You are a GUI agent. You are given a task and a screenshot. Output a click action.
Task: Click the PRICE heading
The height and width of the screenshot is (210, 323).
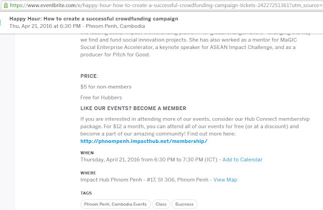(x=89, y=76)
